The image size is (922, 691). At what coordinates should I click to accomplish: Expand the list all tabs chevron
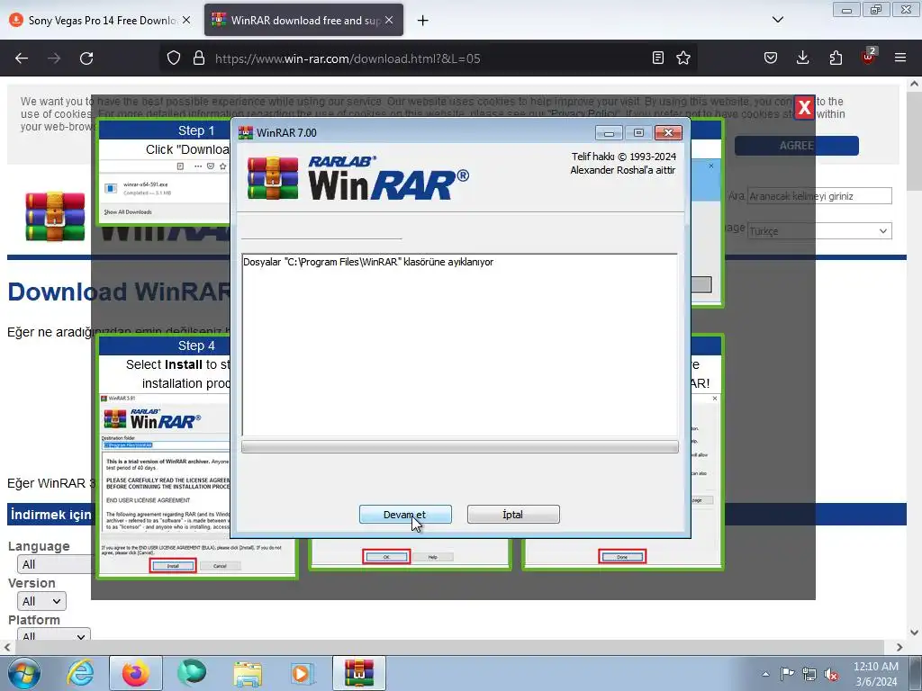[778, 20]
